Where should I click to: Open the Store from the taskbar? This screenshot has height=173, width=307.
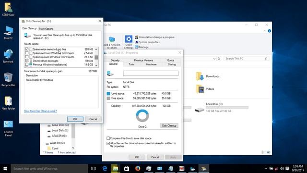tap(127, 169)
